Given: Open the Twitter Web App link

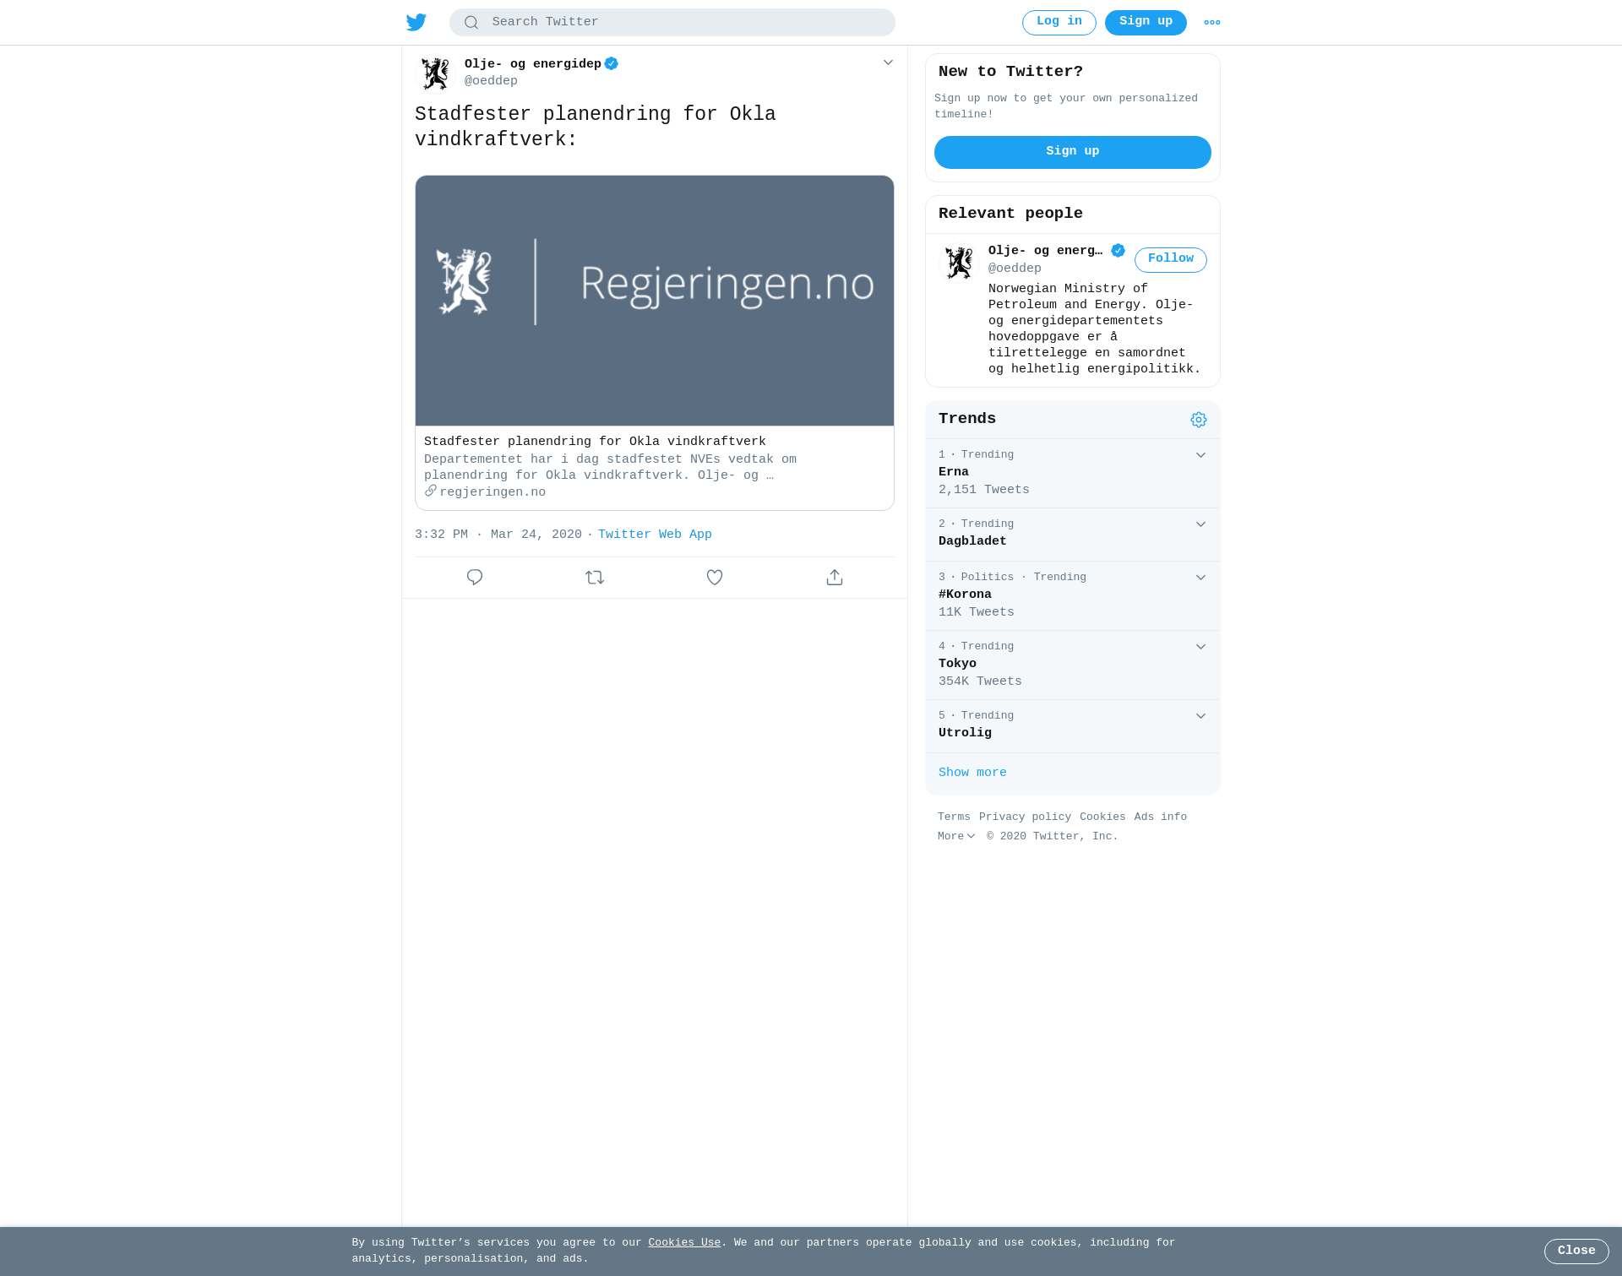Looking at the screenshot, I should coord(655,535).
